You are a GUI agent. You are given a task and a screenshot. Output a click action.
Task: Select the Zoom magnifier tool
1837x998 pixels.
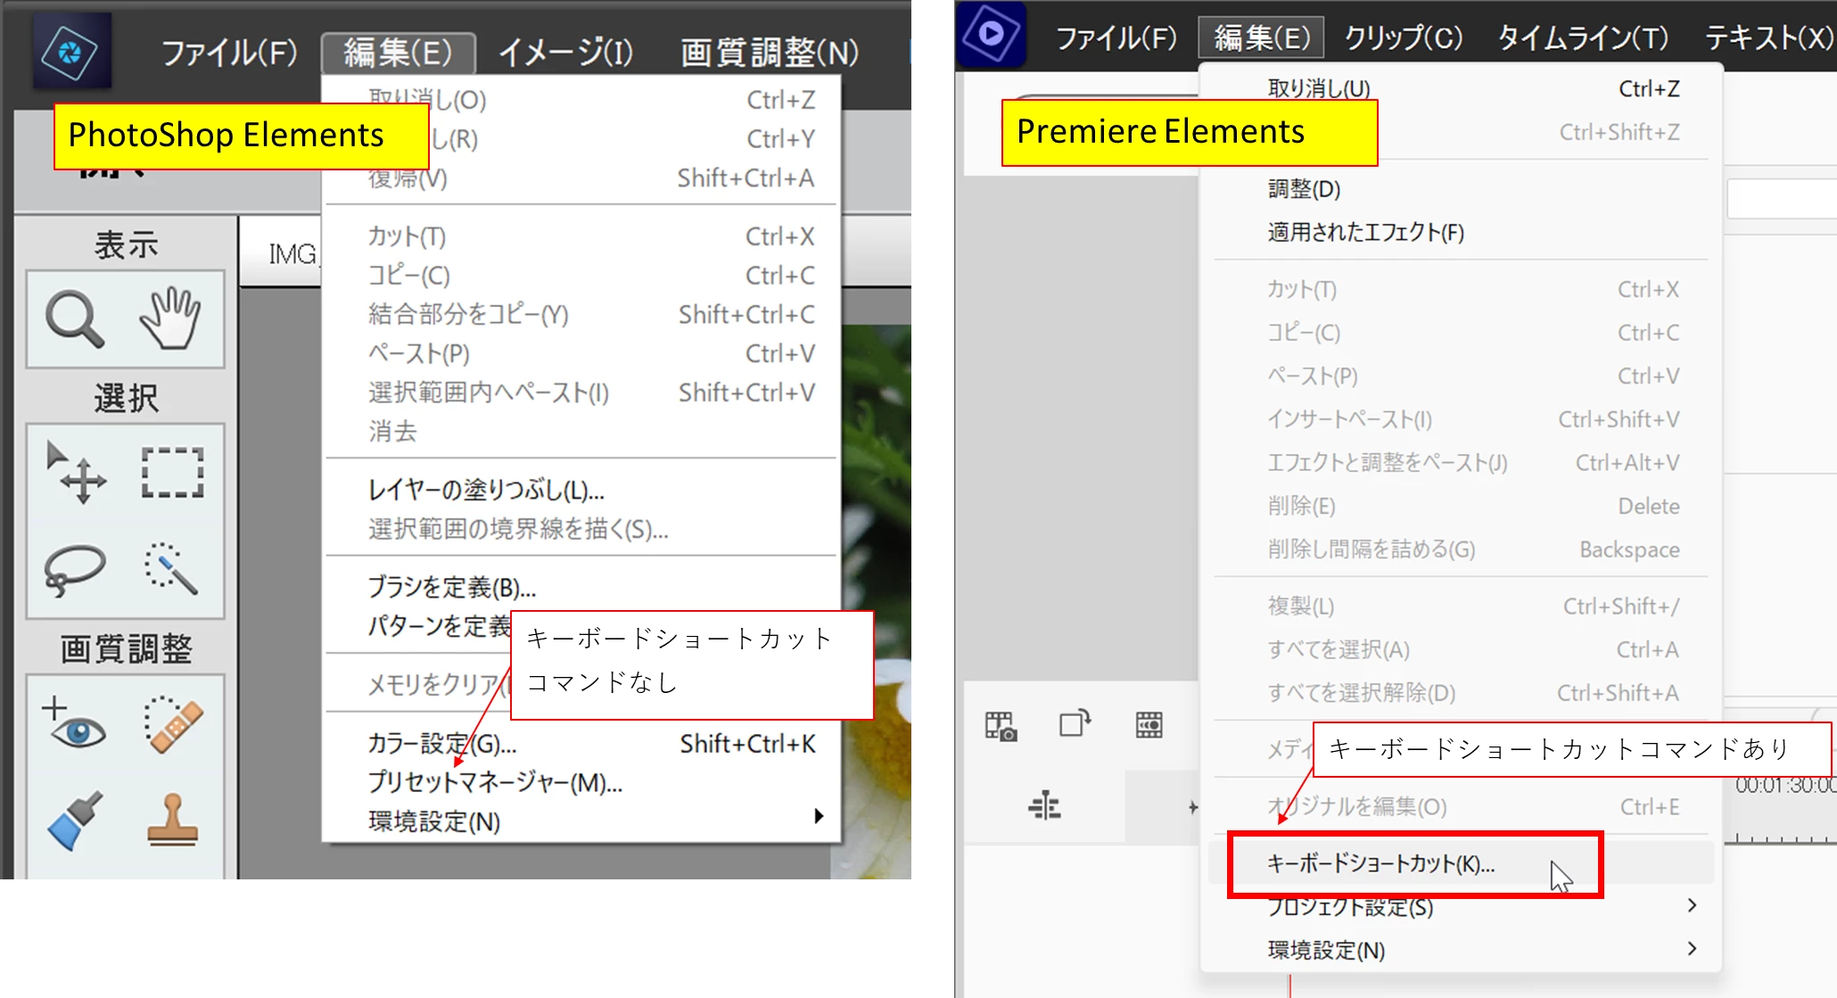click(x=75, y=318)
